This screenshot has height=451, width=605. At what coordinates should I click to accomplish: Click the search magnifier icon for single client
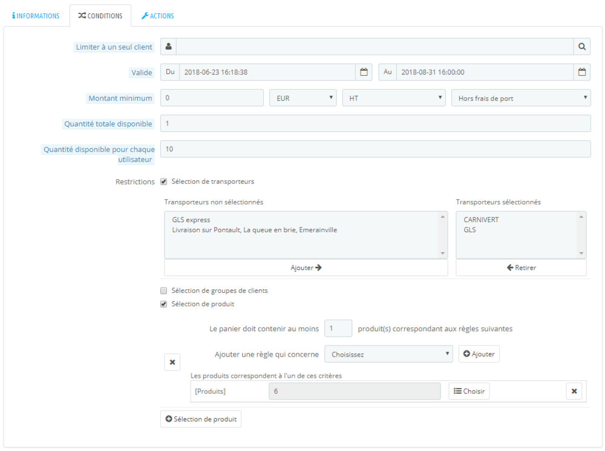point(582,47)
